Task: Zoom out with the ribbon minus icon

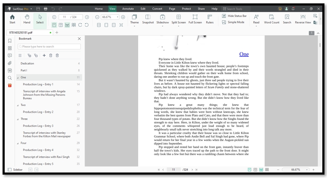Action: click(x=97, y=17)
